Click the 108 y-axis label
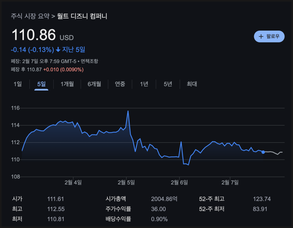Screen dimensions: 293x228 coord(15,177)
